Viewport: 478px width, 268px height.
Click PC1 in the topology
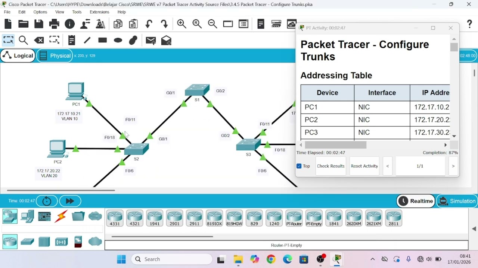[x=76, y=92]
